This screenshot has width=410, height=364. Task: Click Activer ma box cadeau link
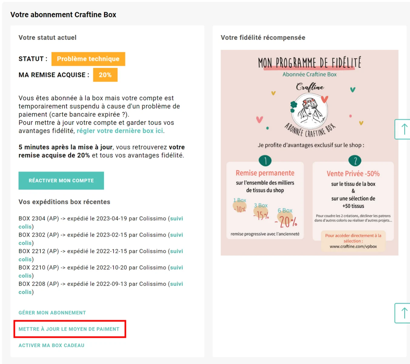tap(52, 345)
